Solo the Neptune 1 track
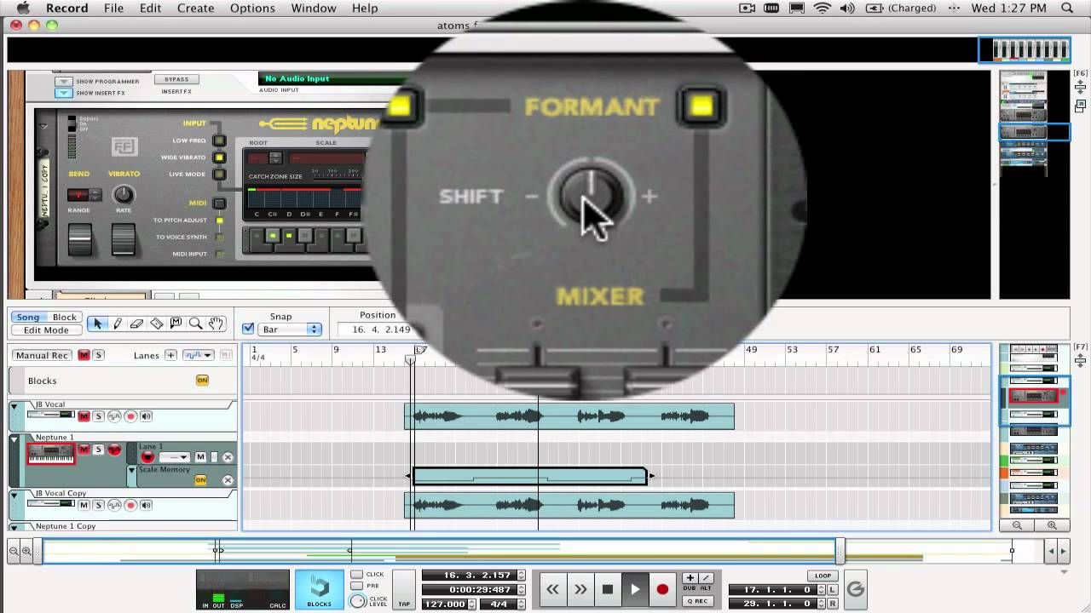The height and width of the screenshot is (613, 1091). [98, 450]
